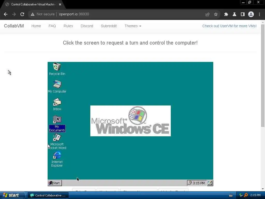Click the share page icon in address bar
265x199 pixels.
pyautogui.click(x=207, y=15)
